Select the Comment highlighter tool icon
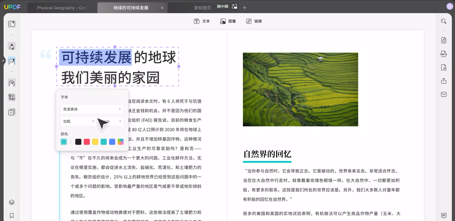The width and height of the screenshot is (455, 221). 12,46
